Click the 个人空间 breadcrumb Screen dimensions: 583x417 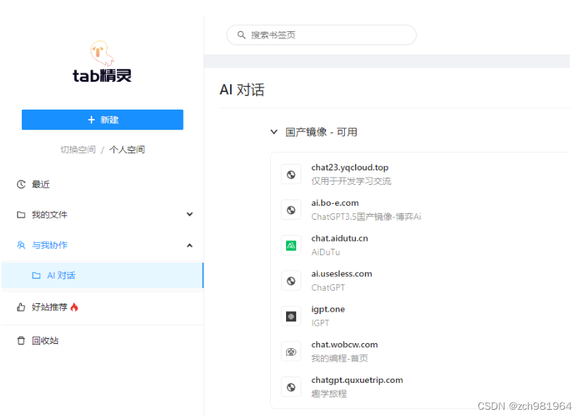pos(127,149)
